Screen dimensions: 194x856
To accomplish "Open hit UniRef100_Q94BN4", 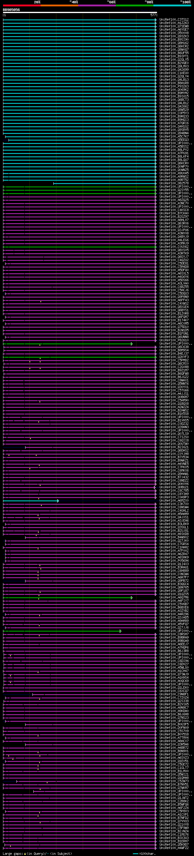I will click(x=174, y=133).
